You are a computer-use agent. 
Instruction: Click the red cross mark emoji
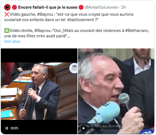7,14
